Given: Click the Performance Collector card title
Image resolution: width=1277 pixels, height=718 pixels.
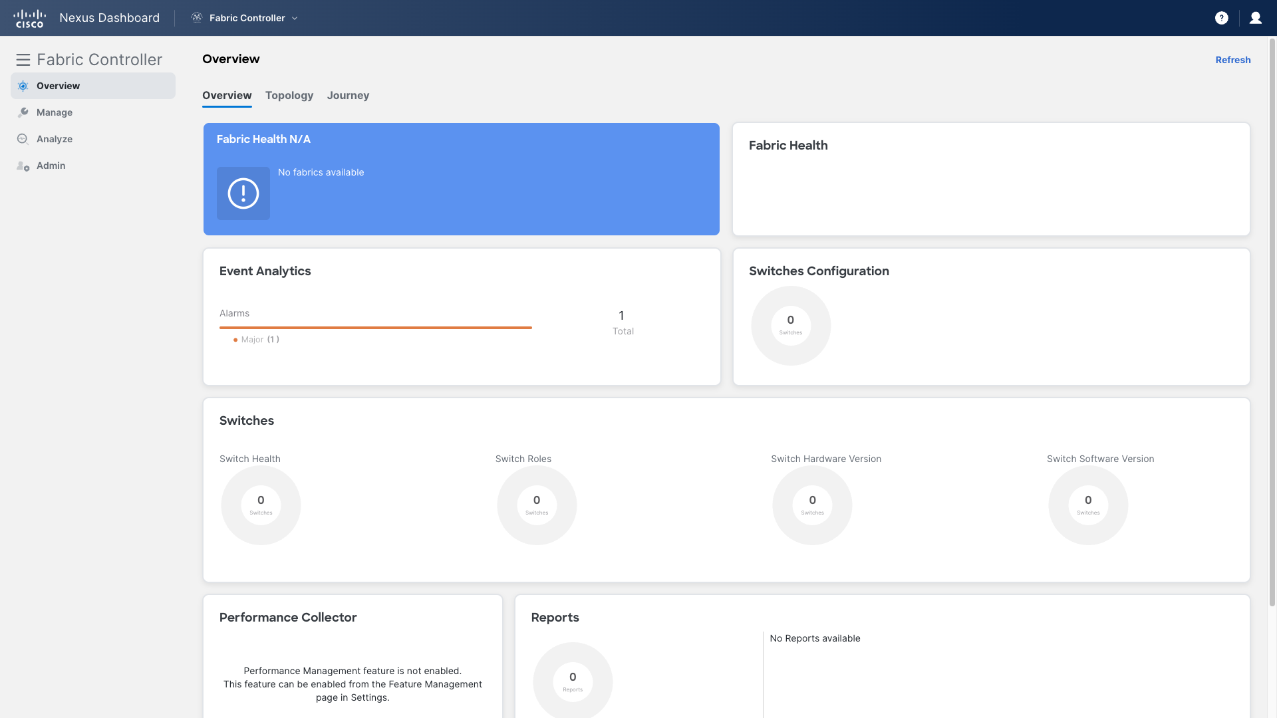Looking at the screenshot, I should [288, 618].
